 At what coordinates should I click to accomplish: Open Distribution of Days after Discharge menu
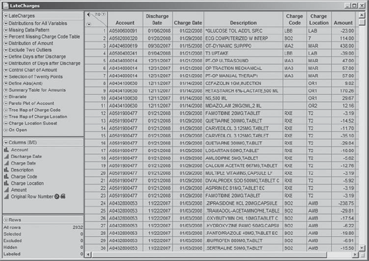6,63
